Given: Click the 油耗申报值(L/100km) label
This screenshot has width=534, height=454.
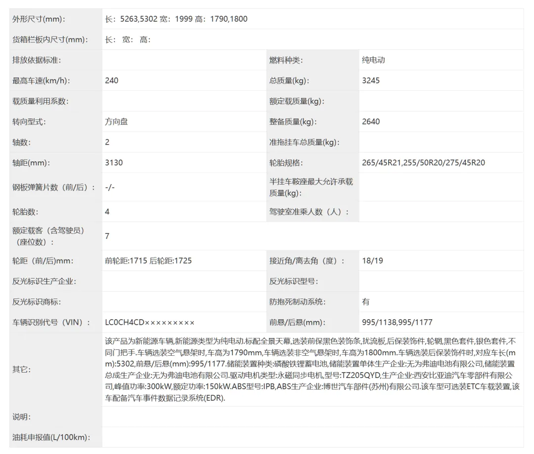Looking at the screenshot, I should (x=51, y=437).
